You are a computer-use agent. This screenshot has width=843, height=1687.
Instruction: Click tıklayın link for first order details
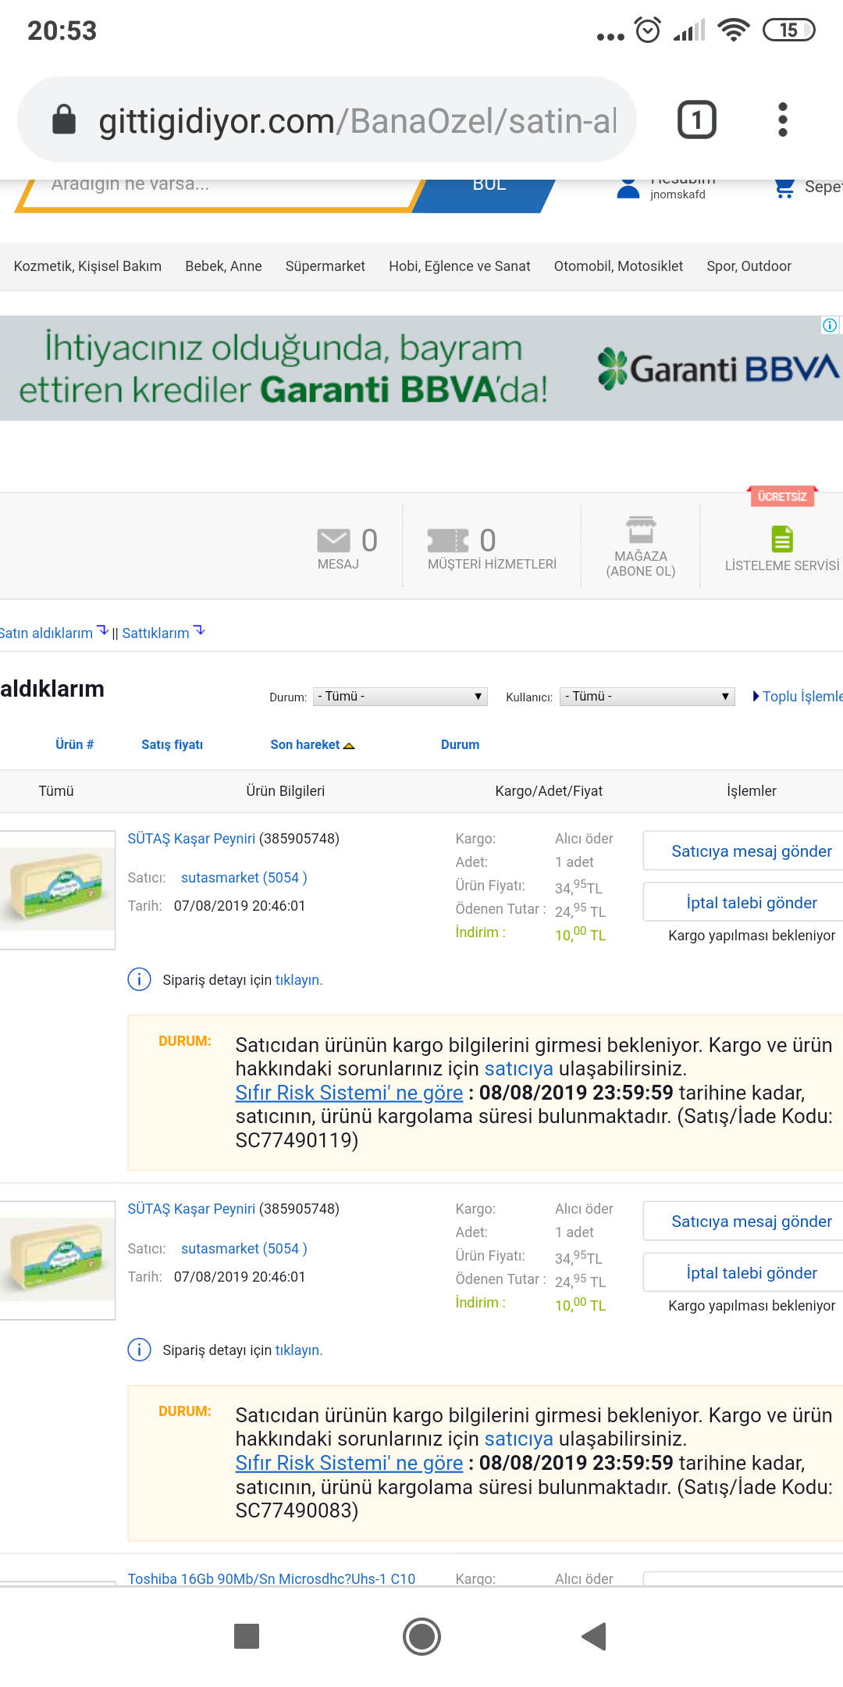(298, 979)
